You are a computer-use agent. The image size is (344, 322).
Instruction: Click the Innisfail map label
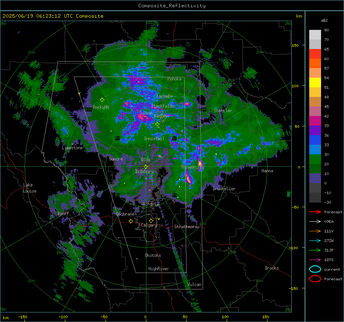coord(154,139)
